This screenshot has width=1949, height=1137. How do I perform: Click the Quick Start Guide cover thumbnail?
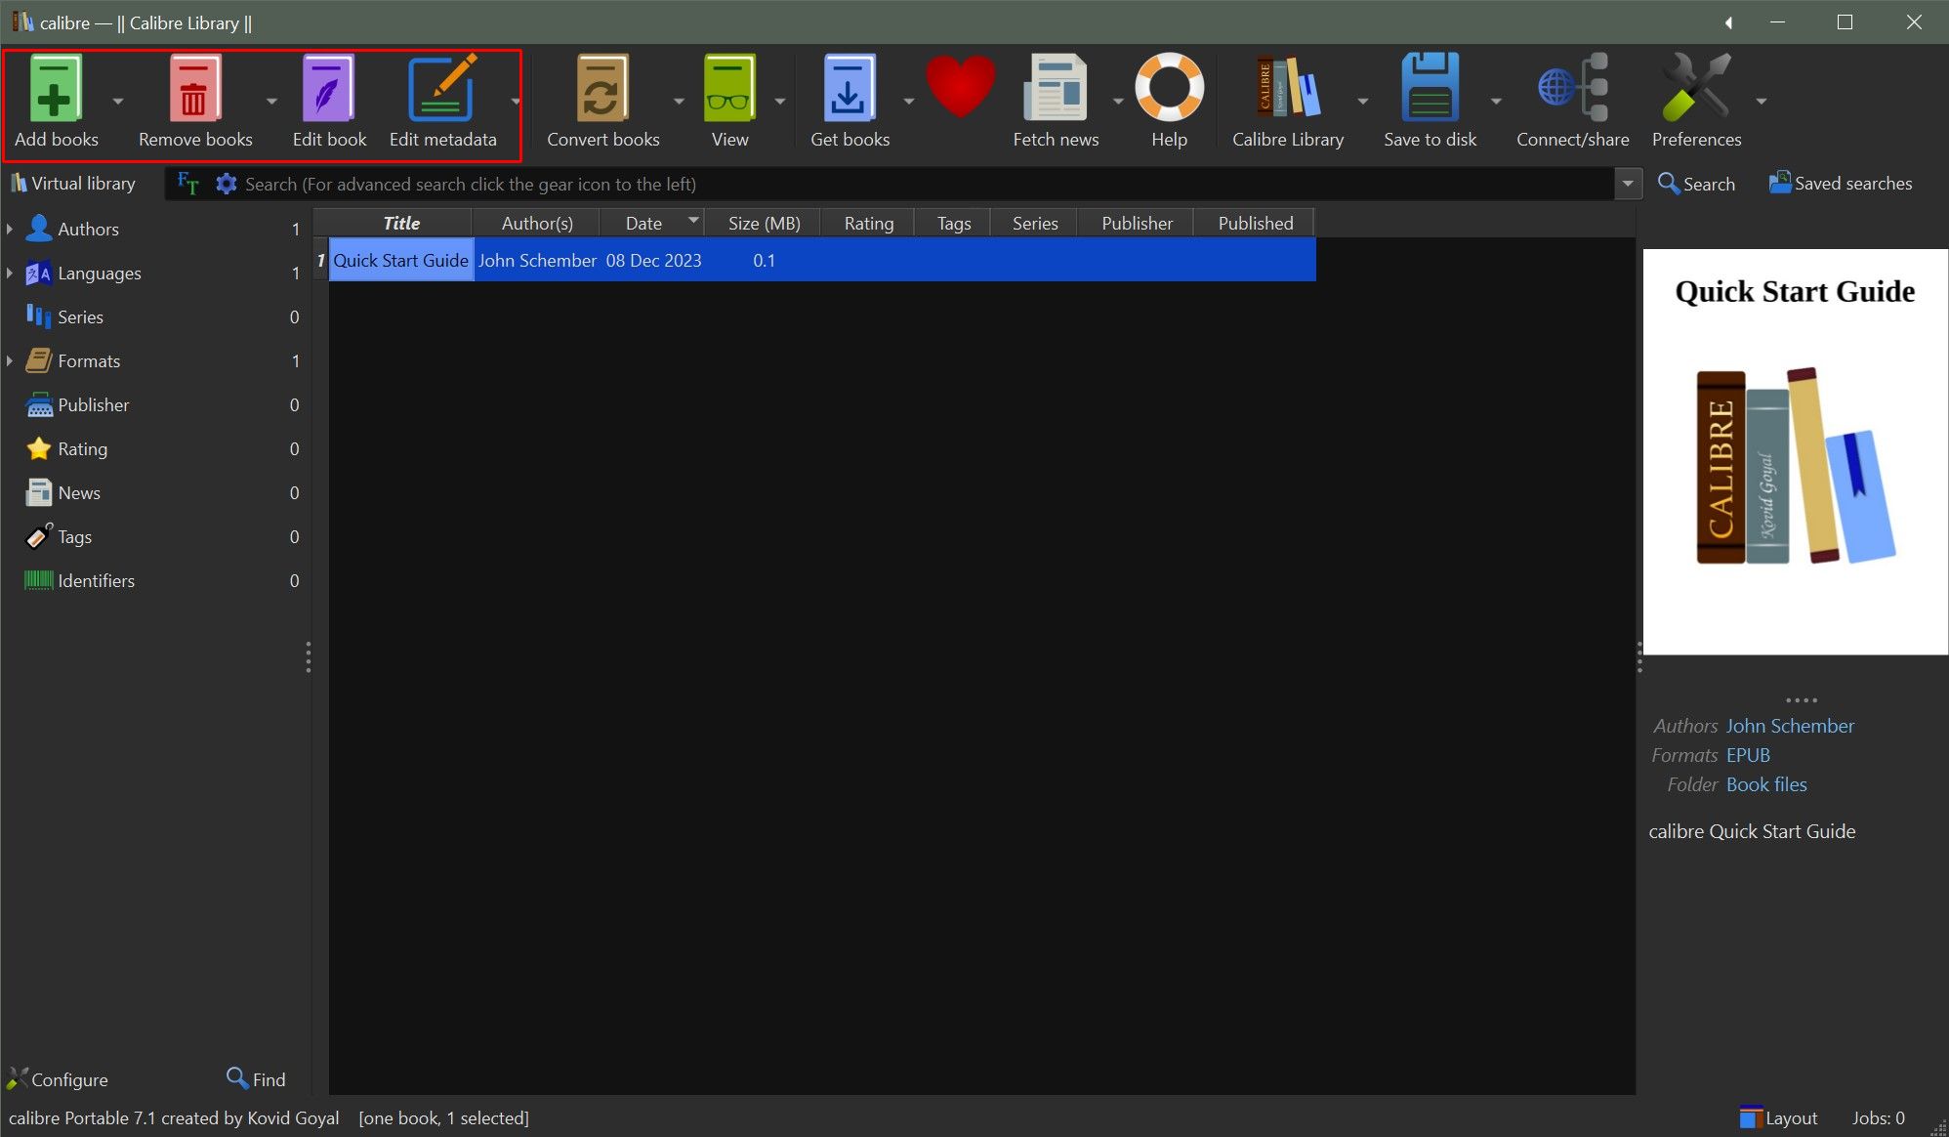click(1795, 451)
